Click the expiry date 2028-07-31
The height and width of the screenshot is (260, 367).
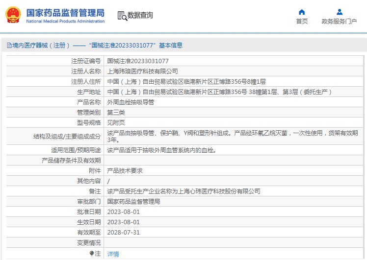click(x=123, y=233)
